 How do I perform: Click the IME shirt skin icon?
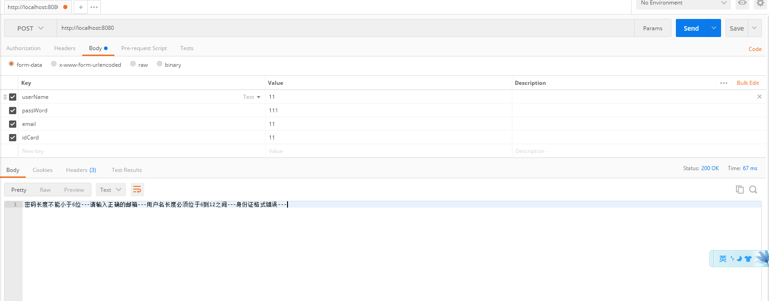[x=748, y=259]
